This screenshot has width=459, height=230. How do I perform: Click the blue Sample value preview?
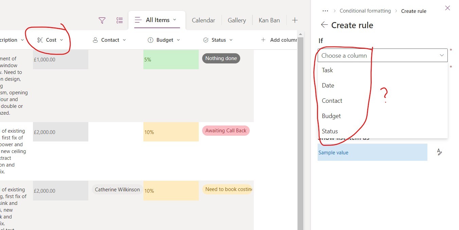pos(372,152)
